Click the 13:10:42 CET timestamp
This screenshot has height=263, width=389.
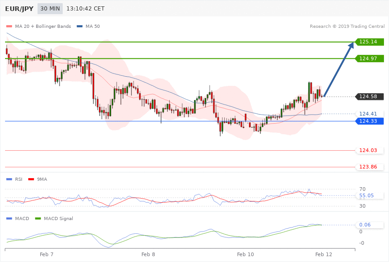[x=85, y=9]
